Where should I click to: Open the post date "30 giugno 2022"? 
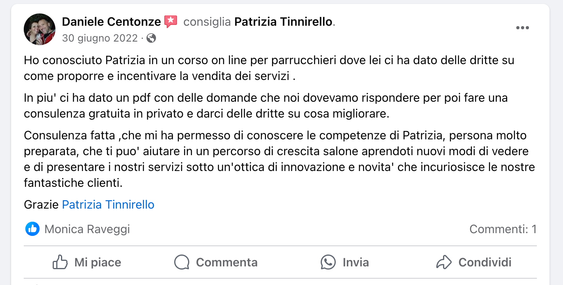(x=100, y=38)
